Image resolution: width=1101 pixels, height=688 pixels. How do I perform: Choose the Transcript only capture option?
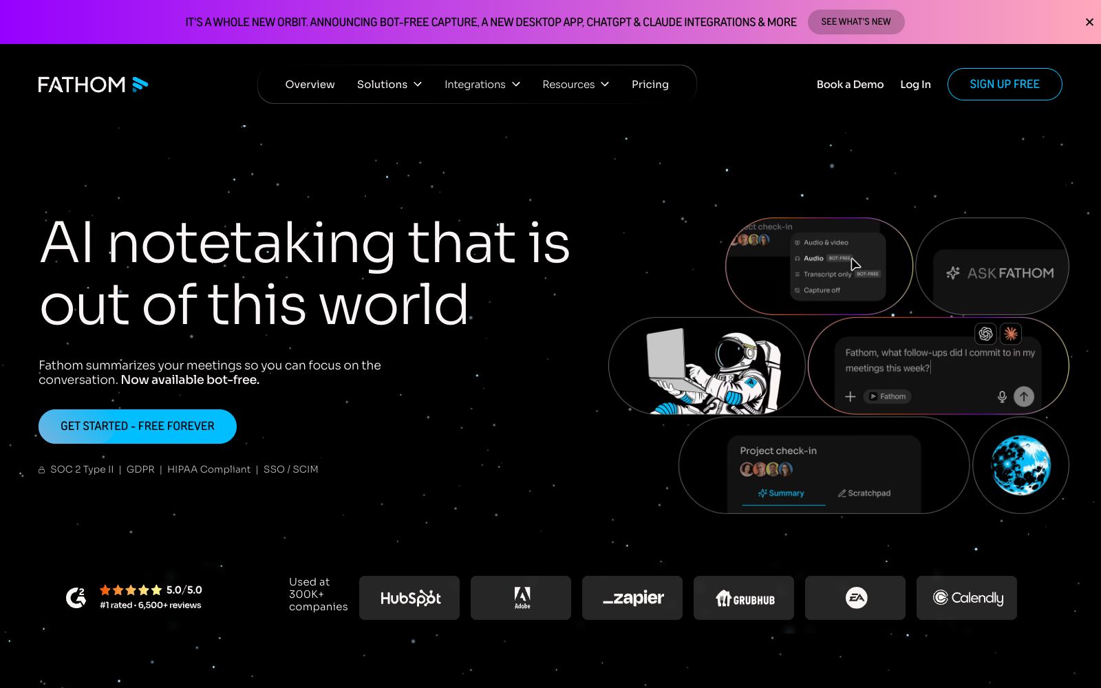pyautogui.click(x=837, y=274)
